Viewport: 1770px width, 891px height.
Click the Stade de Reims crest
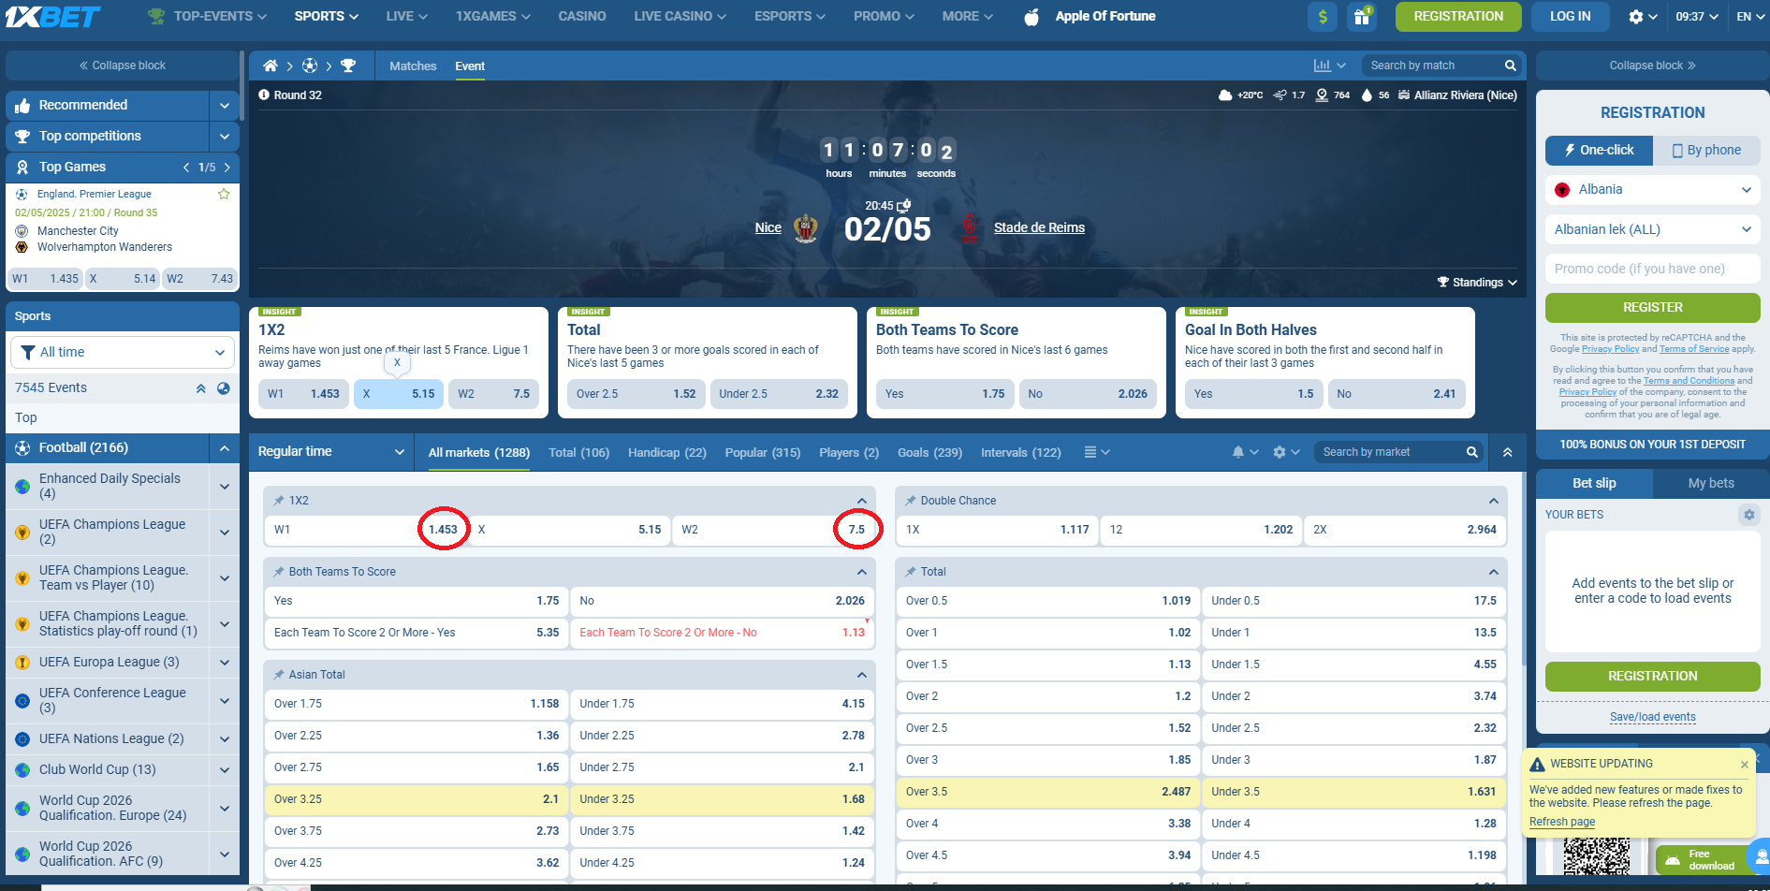click(970, 227)
